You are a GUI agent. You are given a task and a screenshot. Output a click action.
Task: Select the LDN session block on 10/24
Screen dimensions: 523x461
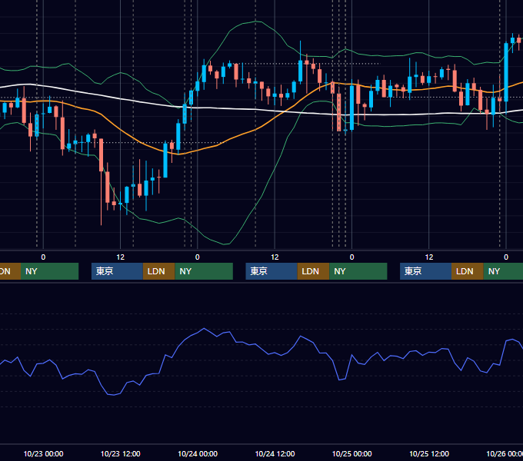(313, 271)
